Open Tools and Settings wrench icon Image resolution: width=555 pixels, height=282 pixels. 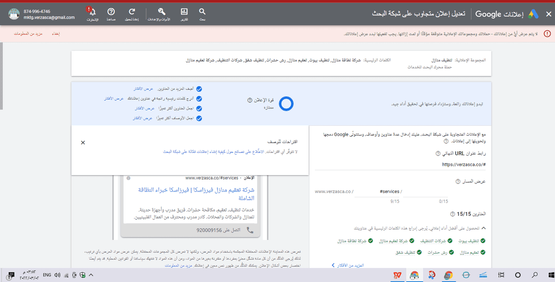[x=161, y=12]
